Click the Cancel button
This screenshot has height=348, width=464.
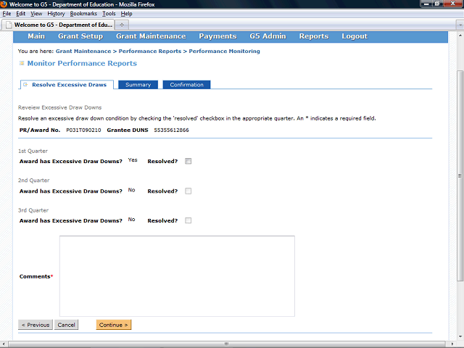click(66, 325)
